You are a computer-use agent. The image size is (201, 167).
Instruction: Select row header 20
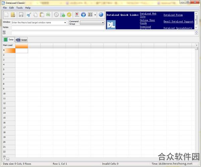[x=9, y=142]
